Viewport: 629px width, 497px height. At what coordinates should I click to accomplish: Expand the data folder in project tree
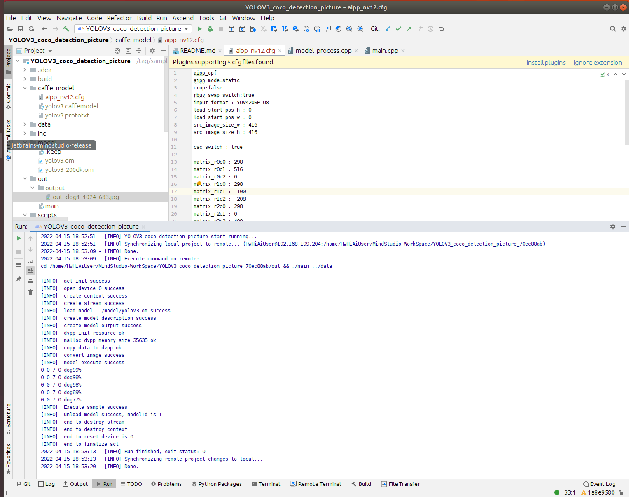click(x=25, y=124)
